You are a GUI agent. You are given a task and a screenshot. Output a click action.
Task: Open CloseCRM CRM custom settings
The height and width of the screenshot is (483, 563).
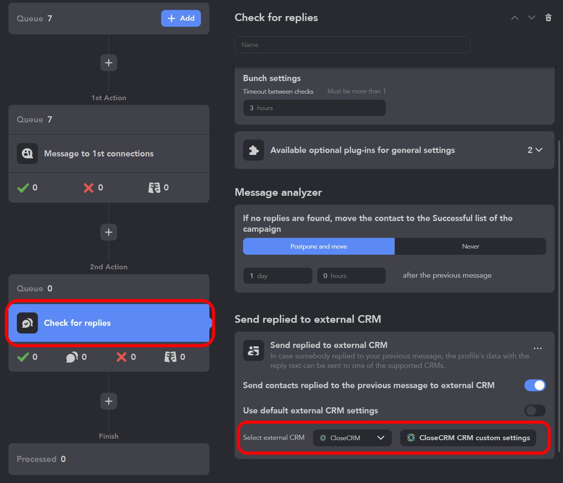click(x=468, y=438)
